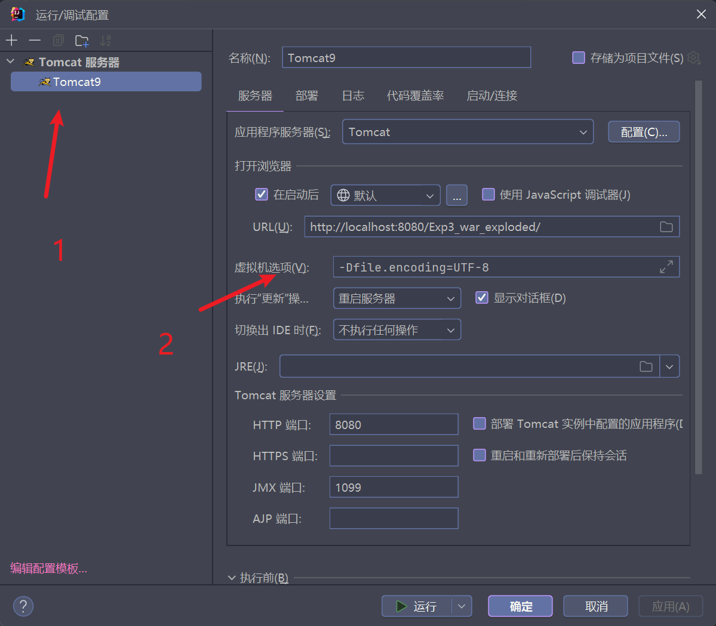Toggle the 显示对话框 checkbox

click(482, 298)
